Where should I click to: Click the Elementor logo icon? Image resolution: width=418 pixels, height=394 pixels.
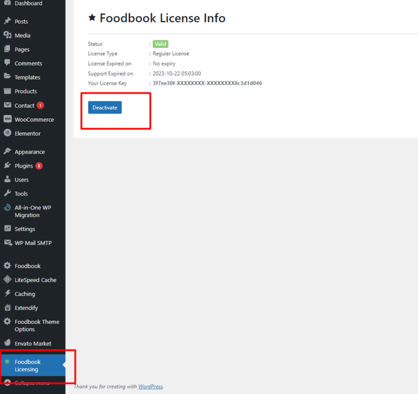coord(8,133)
